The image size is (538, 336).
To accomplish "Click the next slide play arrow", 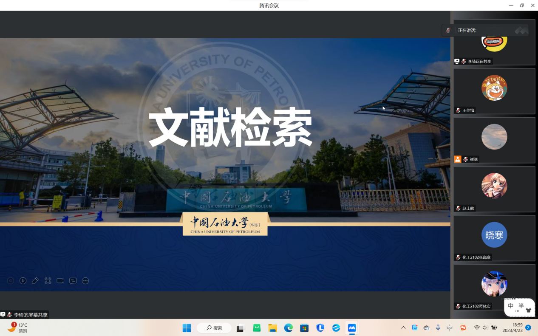I will point(23,281).
